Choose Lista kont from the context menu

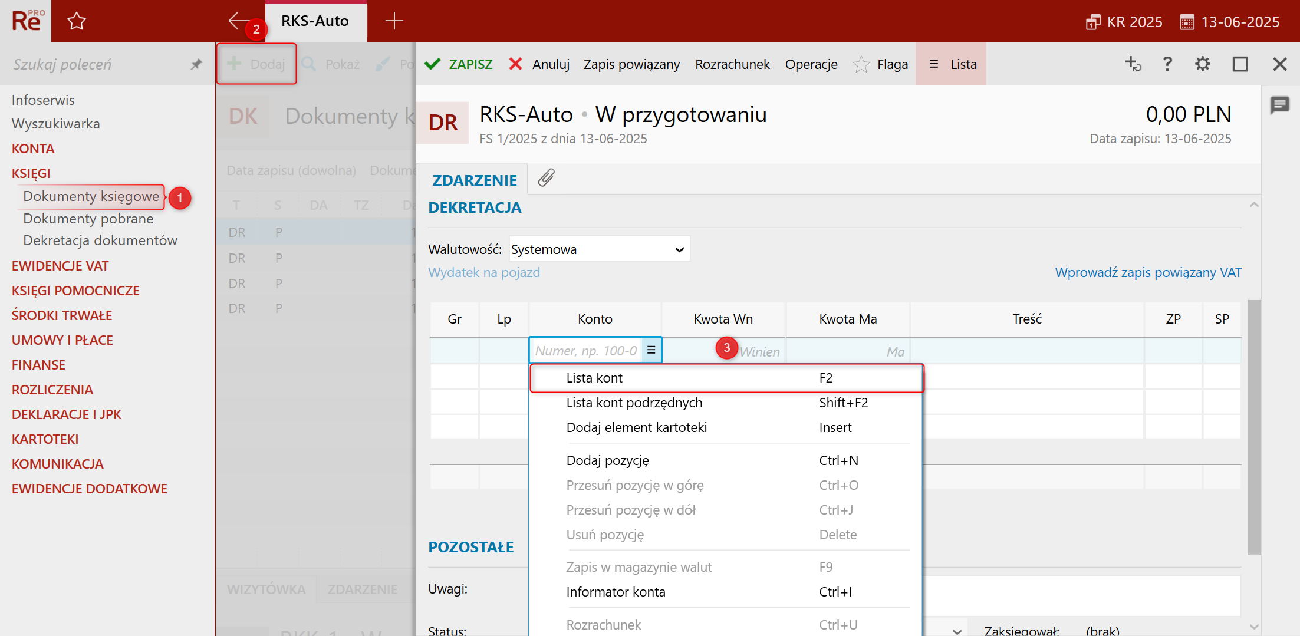pyautogui.click(x=726, y=378)
